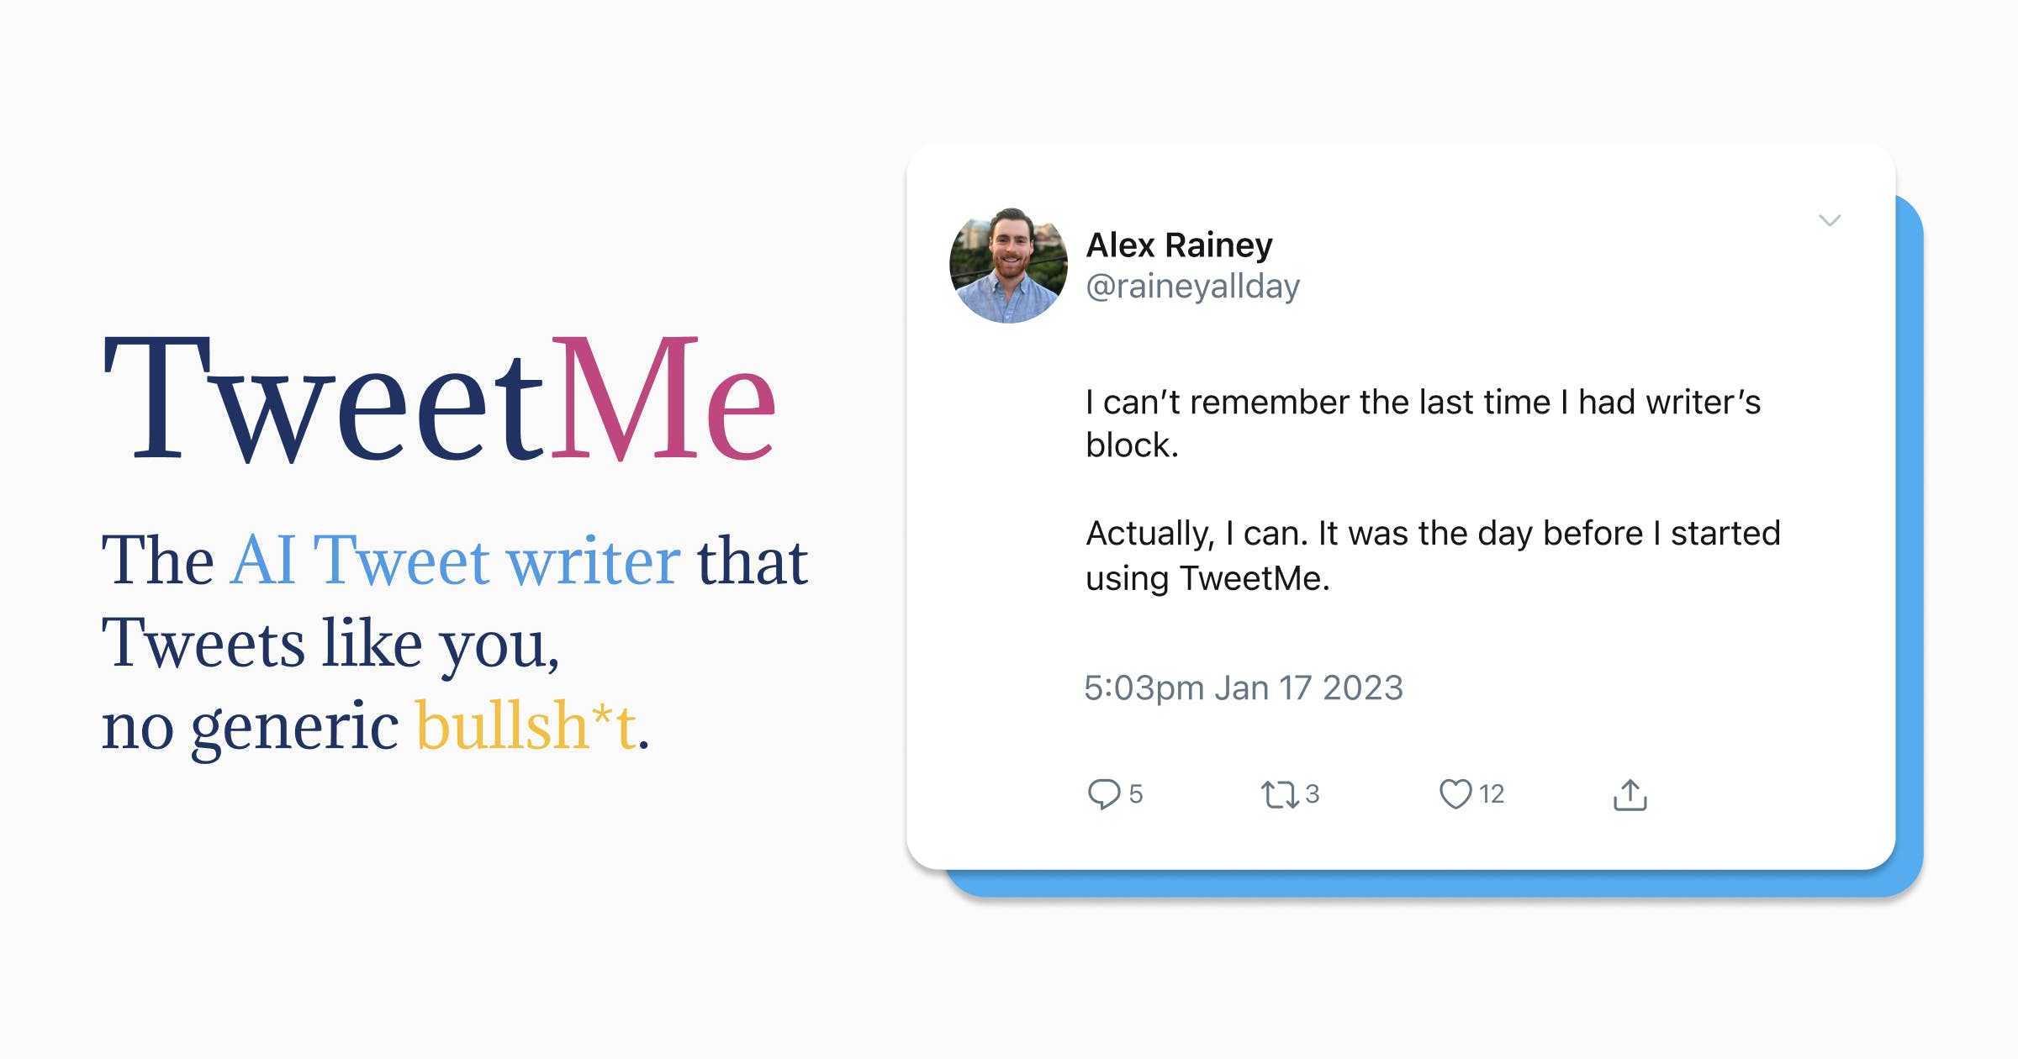Like the tweet with the heart icon

click(x=1455, y=794)
